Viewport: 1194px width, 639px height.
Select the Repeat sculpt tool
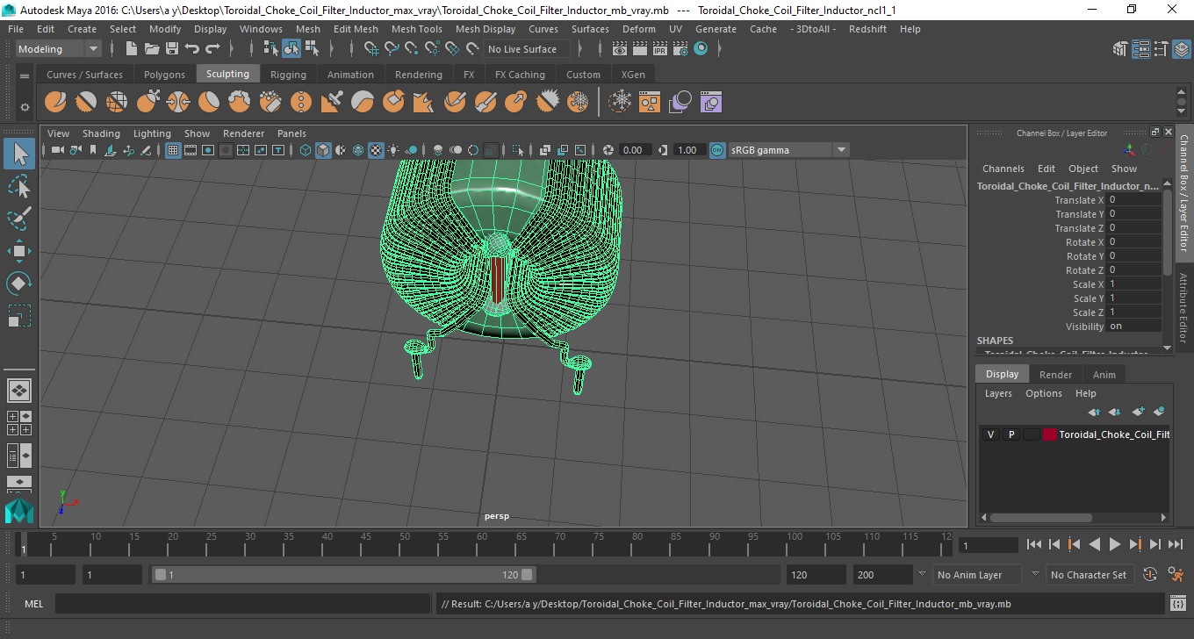[x=301, y=103]
